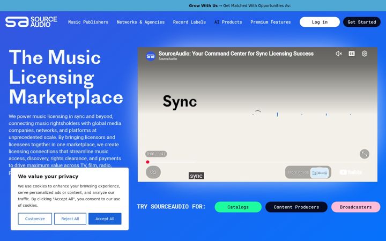Click the 'TRY SOURCEAUDIO FOR:' label
The width and height of the screenshot is (386, 241).
171,207
